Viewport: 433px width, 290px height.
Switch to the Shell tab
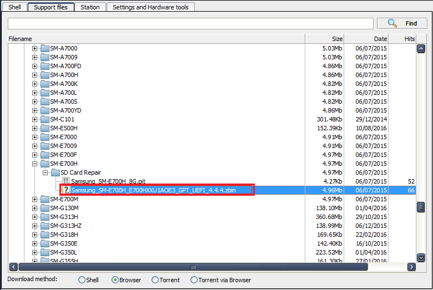point(14,7)
